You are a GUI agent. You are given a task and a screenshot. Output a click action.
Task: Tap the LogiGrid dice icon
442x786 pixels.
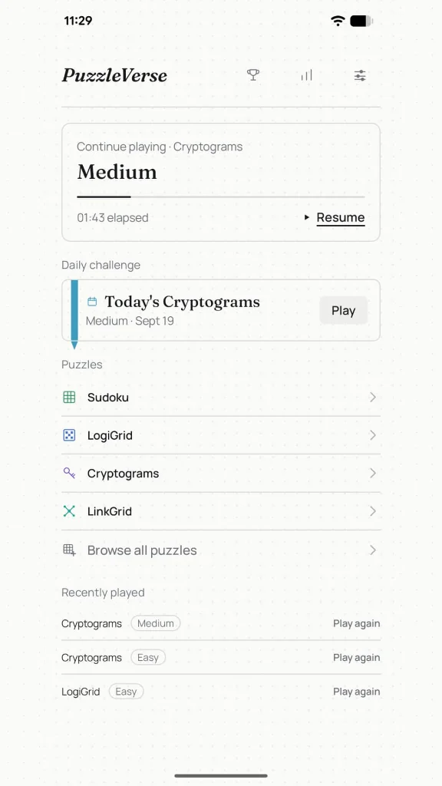(69, 435)
